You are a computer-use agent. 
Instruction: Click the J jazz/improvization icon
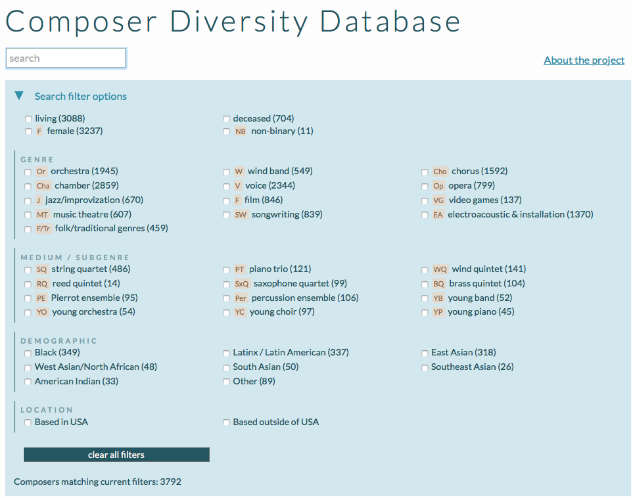point(41,200)
